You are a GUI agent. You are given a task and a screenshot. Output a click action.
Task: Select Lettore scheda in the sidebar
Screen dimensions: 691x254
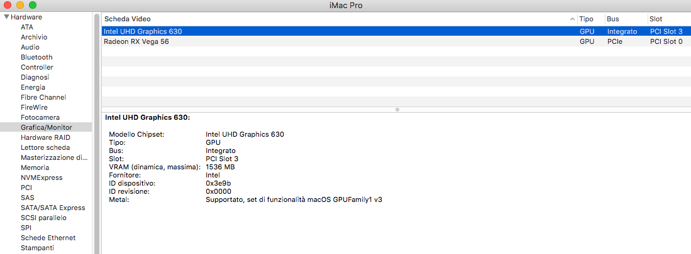coord(45,147)
